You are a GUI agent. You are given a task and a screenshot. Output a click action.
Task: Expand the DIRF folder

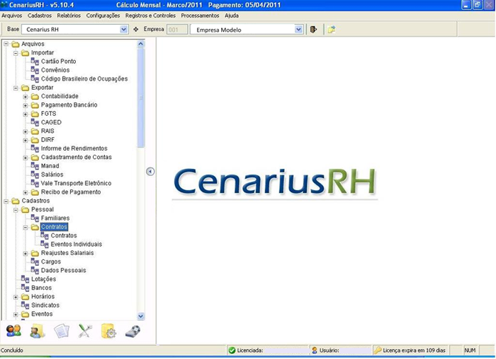click(x=26, y=140)
